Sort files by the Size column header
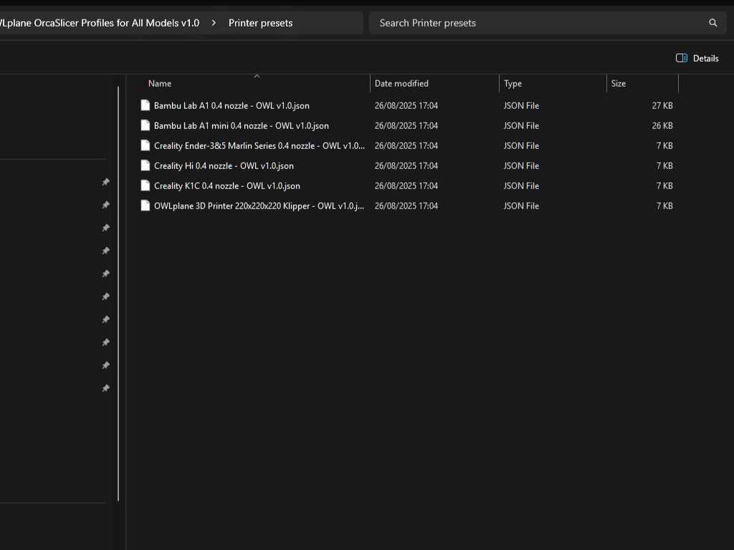Viewport: 734px width, 550px height. [618, 84]
